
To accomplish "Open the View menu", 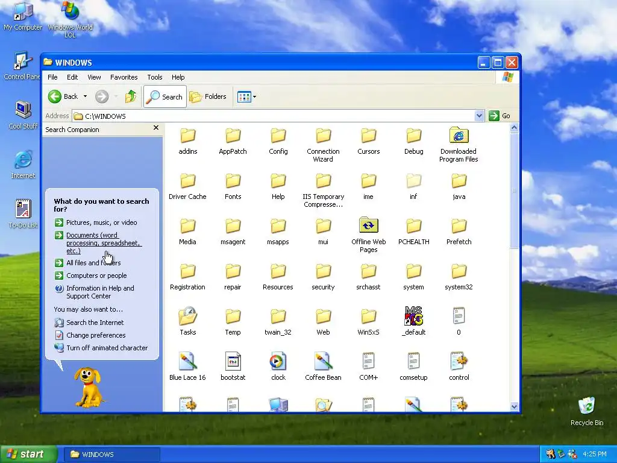I will click(94, 77).
